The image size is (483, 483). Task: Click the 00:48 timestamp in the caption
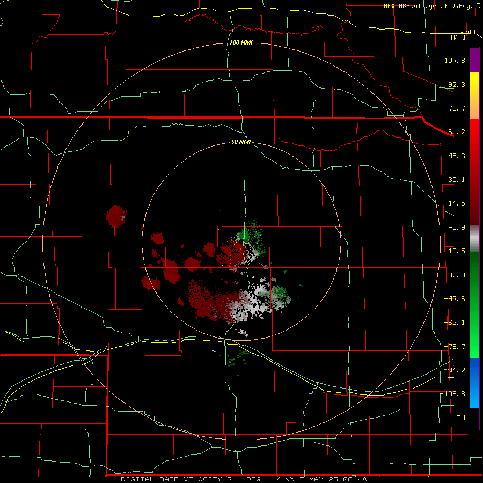click(355, 479)
